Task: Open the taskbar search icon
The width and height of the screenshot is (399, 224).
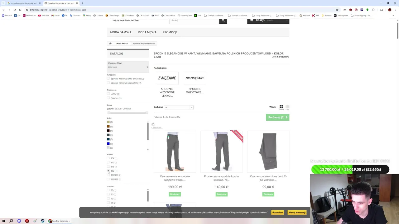Action: pos(11,221)
